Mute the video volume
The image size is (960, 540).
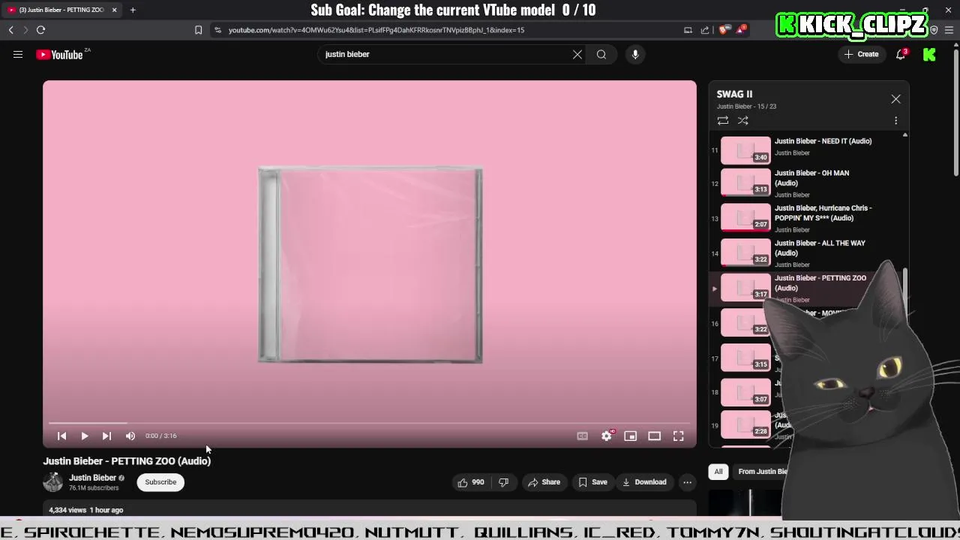130,436
